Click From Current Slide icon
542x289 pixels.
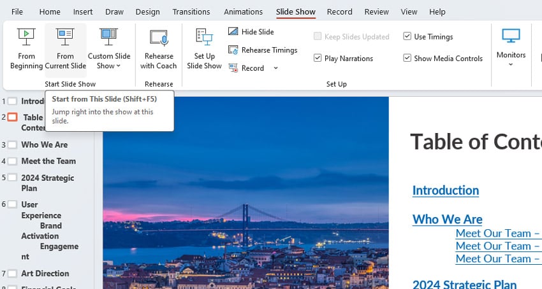click(x=65, y=37)
